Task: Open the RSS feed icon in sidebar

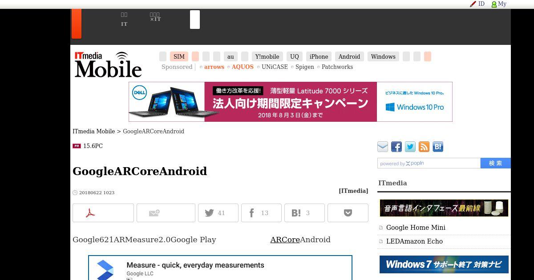Action: pyautogui.click(x=424, y=147)
